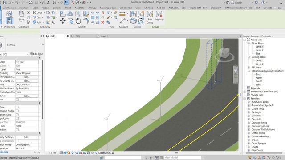Toggle the Properties palette button
285x160 pixels.
(9, 21)
